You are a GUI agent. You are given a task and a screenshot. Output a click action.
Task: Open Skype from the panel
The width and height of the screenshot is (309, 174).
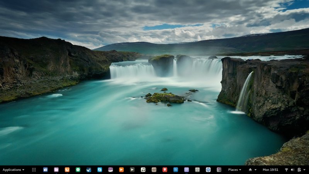point(100,170)
